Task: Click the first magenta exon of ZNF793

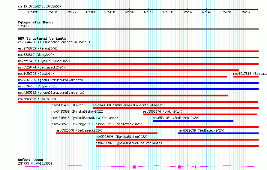Action: [134, 167]
